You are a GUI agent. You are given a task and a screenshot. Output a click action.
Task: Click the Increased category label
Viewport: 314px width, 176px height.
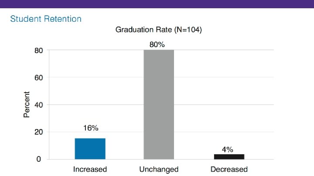pyautogui.click(x=90, y=169)
